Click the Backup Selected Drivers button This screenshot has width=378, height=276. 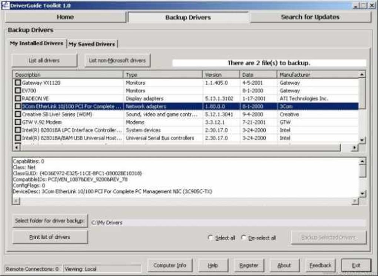329,238
